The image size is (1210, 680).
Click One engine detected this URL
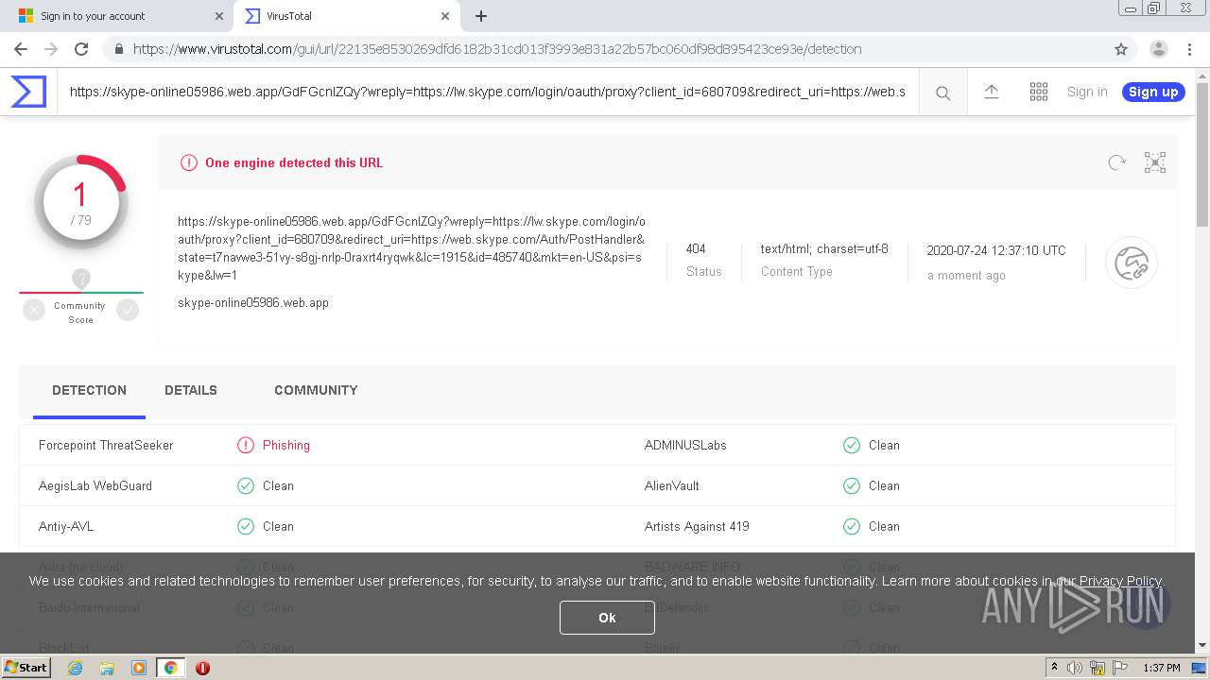click(x=294, y=162)
